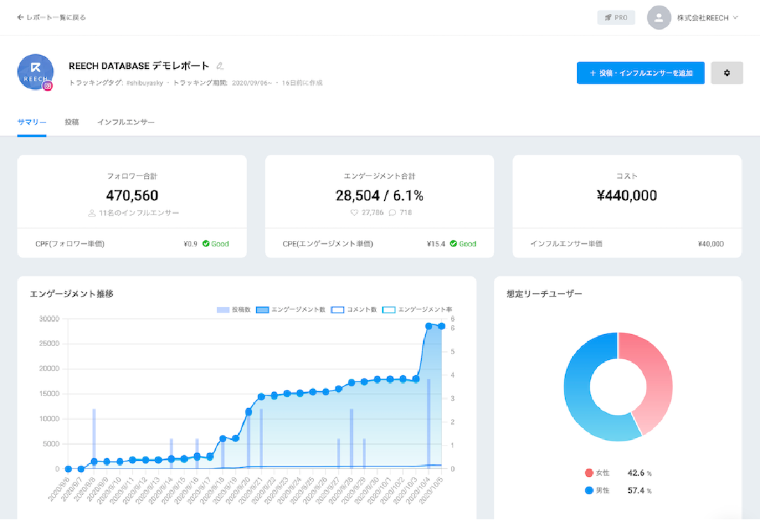
Task: Click the user avatar icon in header
Action: (x=658, y=17)
